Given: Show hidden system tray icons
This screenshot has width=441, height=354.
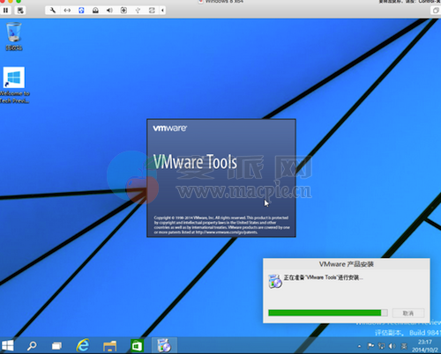Looking at the screenshot, I should pos(359,346).
